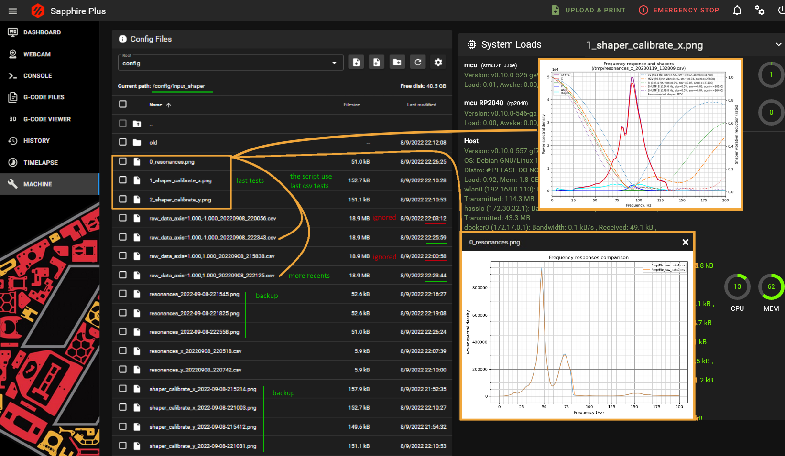Viewport: 785px width, 456px height.
Task: Open the Root config dropdown
Action: point(230,63)
